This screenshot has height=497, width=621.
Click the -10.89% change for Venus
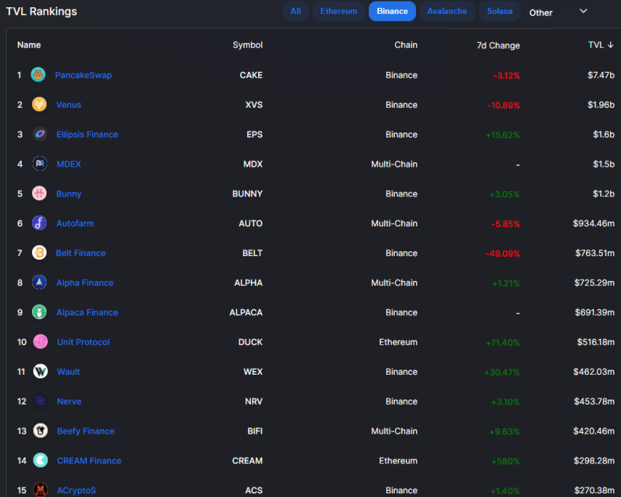point(503,106)
